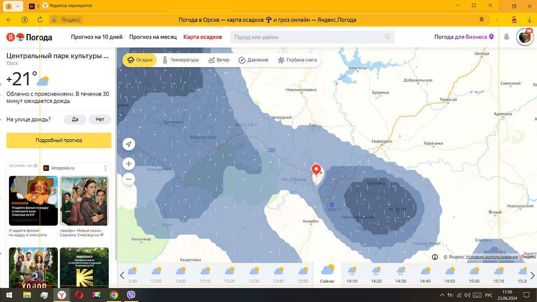
Task: Click the Подробный прогноз button
Action: (x=59, y=140)
